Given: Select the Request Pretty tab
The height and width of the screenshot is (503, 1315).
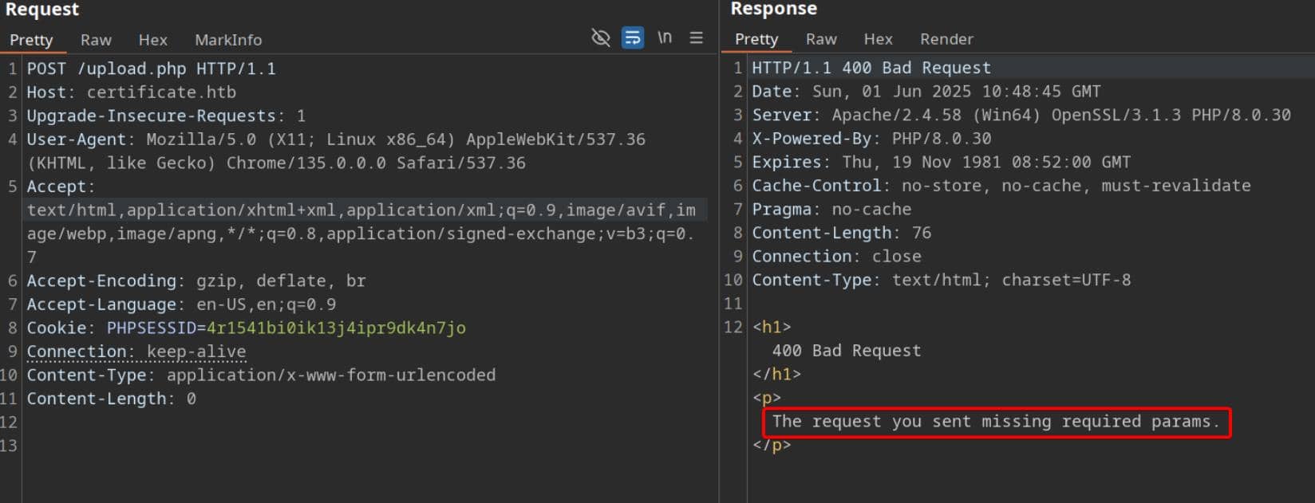Looking at the screenshot, I should click(31, 40).
